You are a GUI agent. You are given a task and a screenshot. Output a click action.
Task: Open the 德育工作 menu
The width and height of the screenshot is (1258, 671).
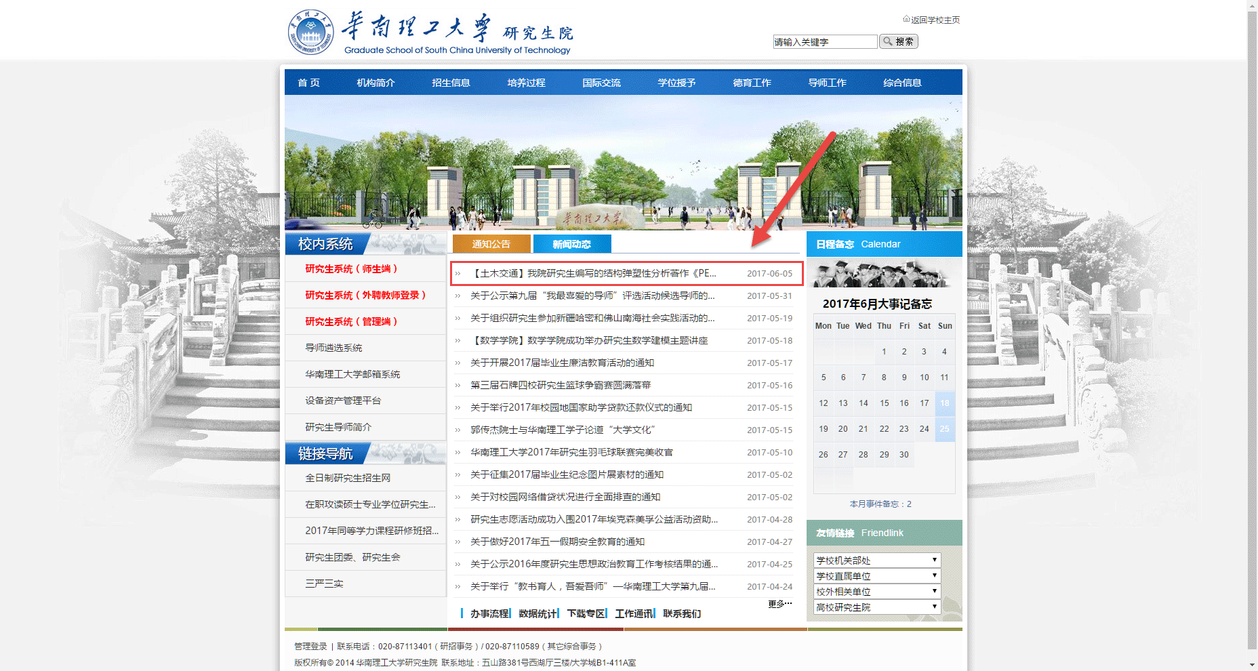point(752,83)
